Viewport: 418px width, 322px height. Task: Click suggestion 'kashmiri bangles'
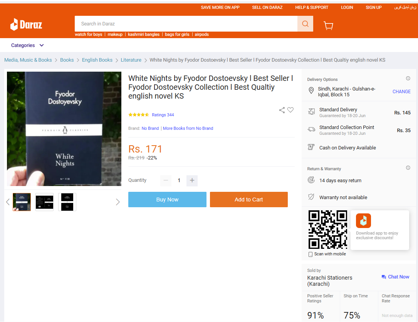(x=144, y=34)
